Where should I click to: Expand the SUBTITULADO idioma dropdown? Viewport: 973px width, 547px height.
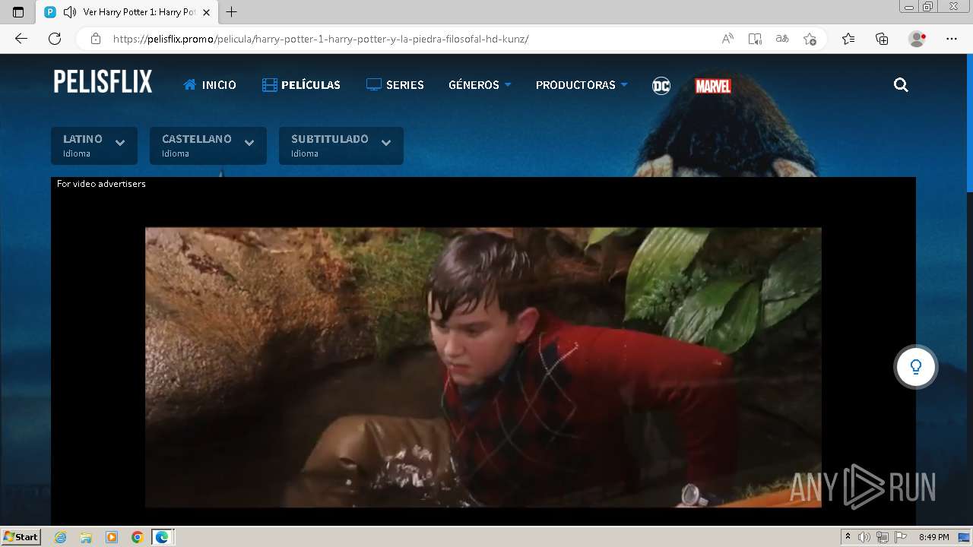coord(341,146)
